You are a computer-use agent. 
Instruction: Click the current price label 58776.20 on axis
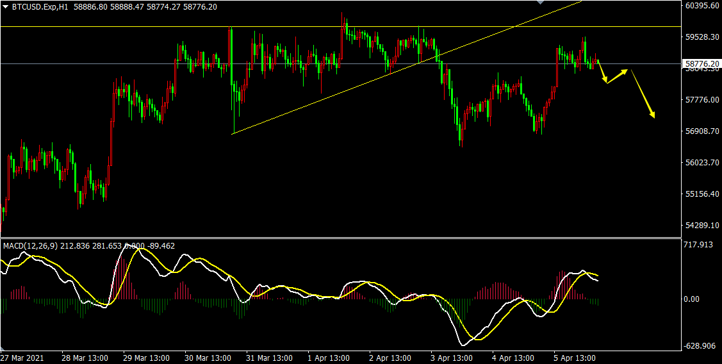click(x=702, y=63)
